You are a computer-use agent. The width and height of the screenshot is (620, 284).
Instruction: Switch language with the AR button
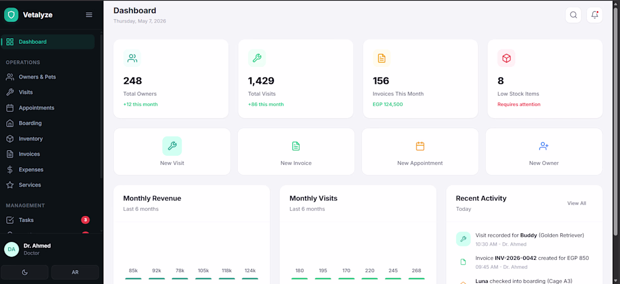[75, 272]
